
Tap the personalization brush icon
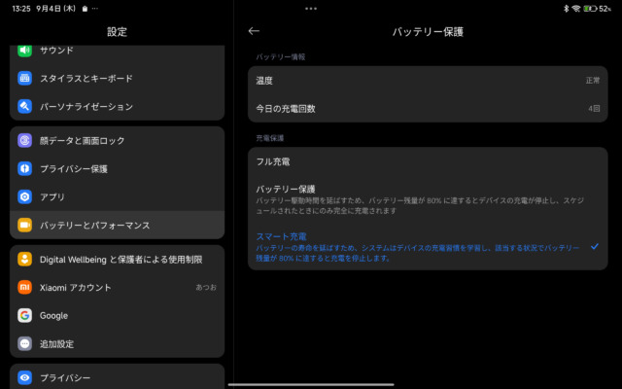pos(24,106)
